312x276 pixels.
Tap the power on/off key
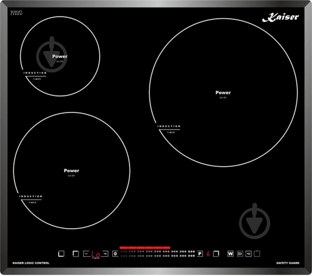click(x=257, y=253)
